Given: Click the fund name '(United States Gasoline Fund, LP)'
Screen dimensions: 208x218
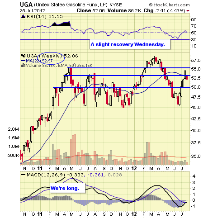Looking at the screenshot, I should point(71,5).
